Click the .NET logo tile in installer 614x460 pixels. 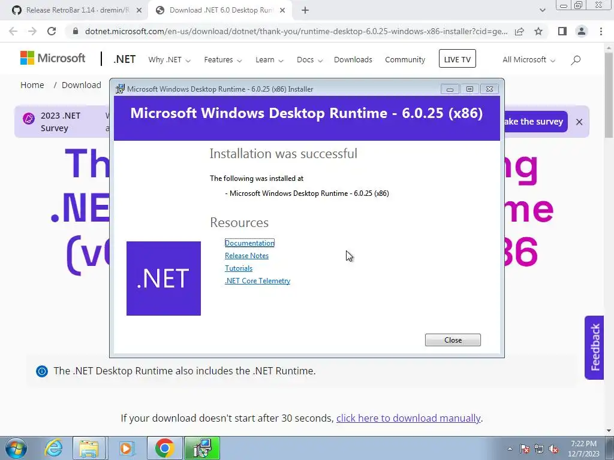163,279
